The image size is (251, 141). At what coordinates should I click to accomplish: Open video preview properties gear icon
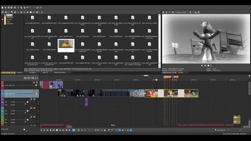[x=163, y=12]
